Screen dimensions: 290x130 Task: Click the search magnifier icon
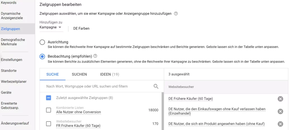pos(156,86)
